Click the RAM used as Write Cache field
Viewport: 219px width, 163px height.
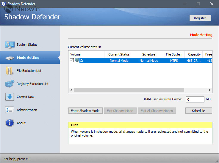[x=195, y=99]
